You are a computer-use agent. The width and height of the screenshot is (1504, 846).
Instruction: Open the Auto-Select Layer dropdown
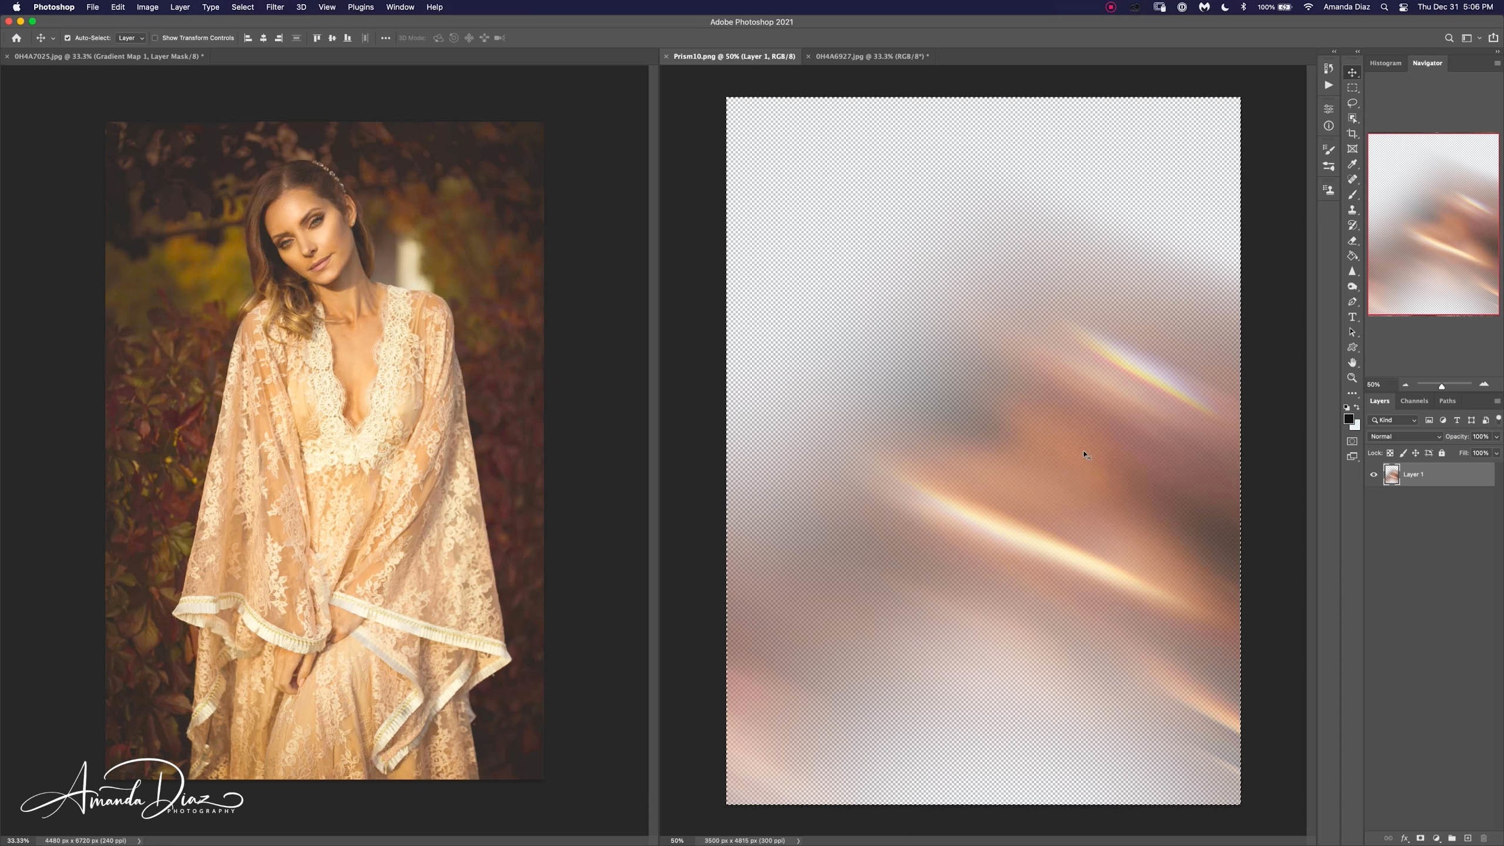tap(130, 38)
